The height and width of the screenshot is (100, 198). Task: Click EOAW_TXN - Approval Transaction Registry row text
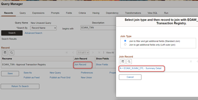[24, 64]
